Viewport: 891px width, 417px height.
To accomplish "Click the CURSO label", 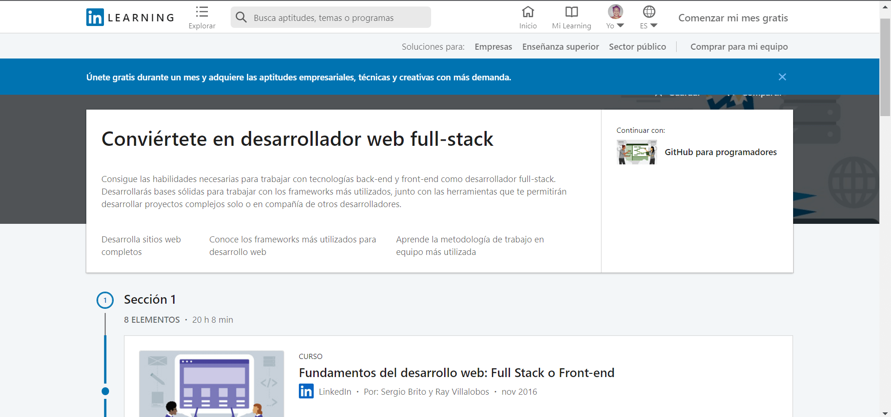I will 310,356.
